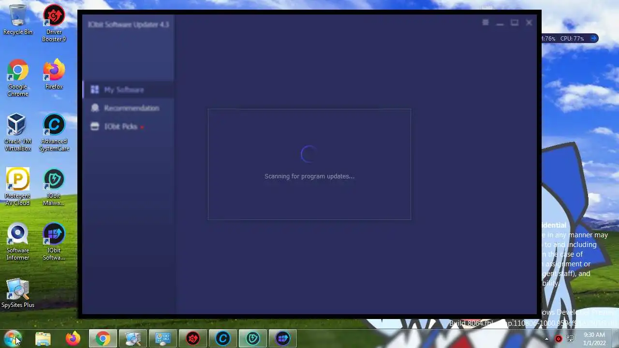This screenshot has height=348, width=619.
Task: Open the Recommendation section
Action: click(x=129, y=108)
